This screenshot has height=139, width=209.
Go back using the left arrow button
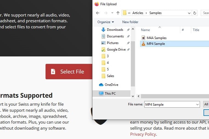click(x=98, y=13)
